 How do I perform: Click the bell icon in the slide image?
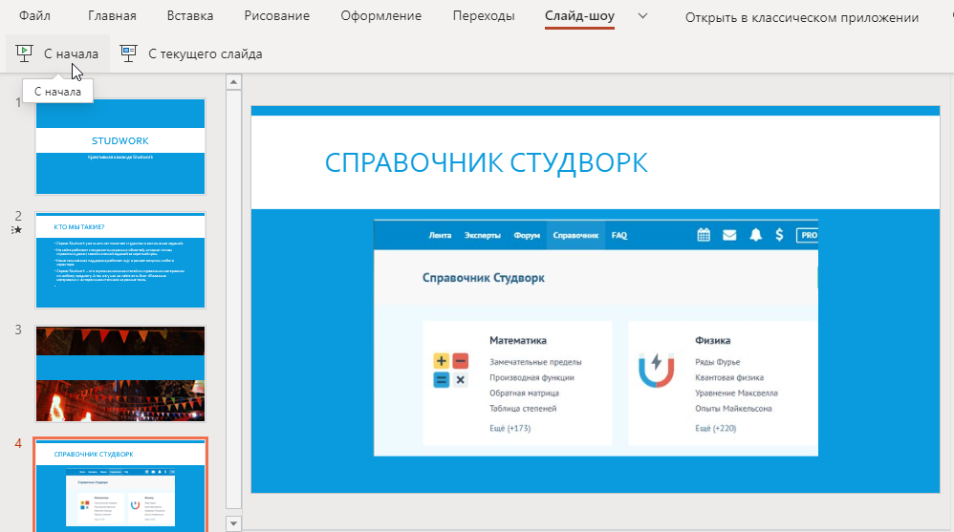(755, 235)
